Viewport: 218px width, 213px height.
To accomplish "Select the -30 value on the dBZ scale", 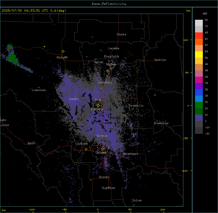I will click(207, 134).
